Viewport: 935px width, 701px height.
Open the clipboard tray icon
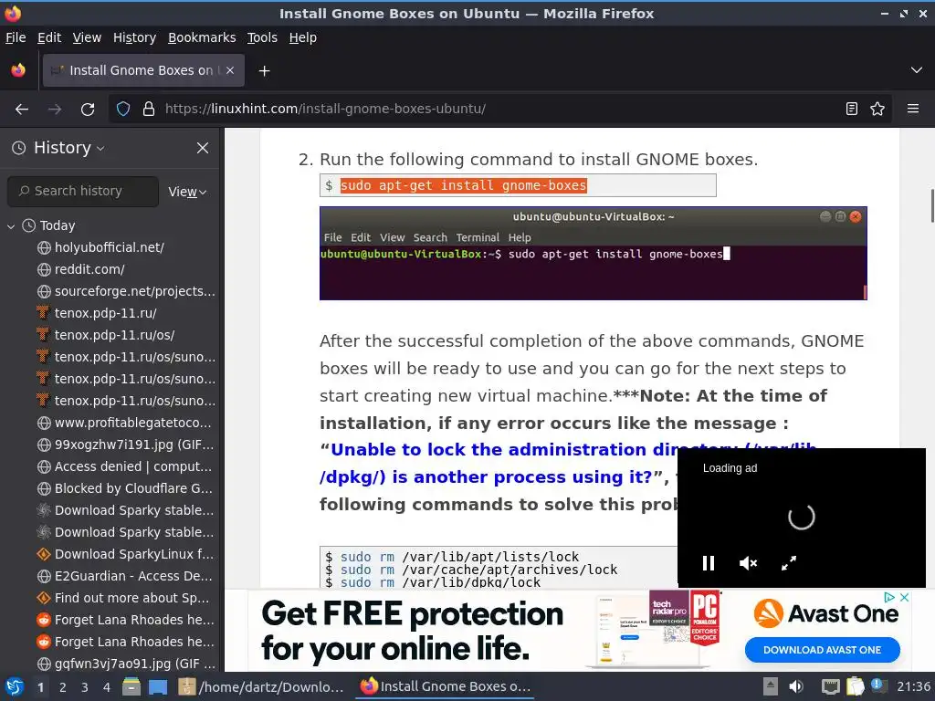coord(855,686)
